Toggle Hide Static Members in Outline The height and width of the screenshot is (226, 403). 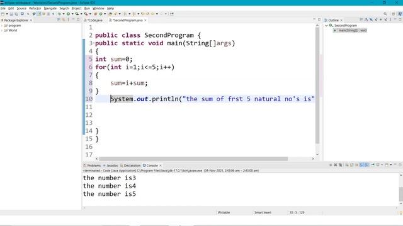[376, 19]
